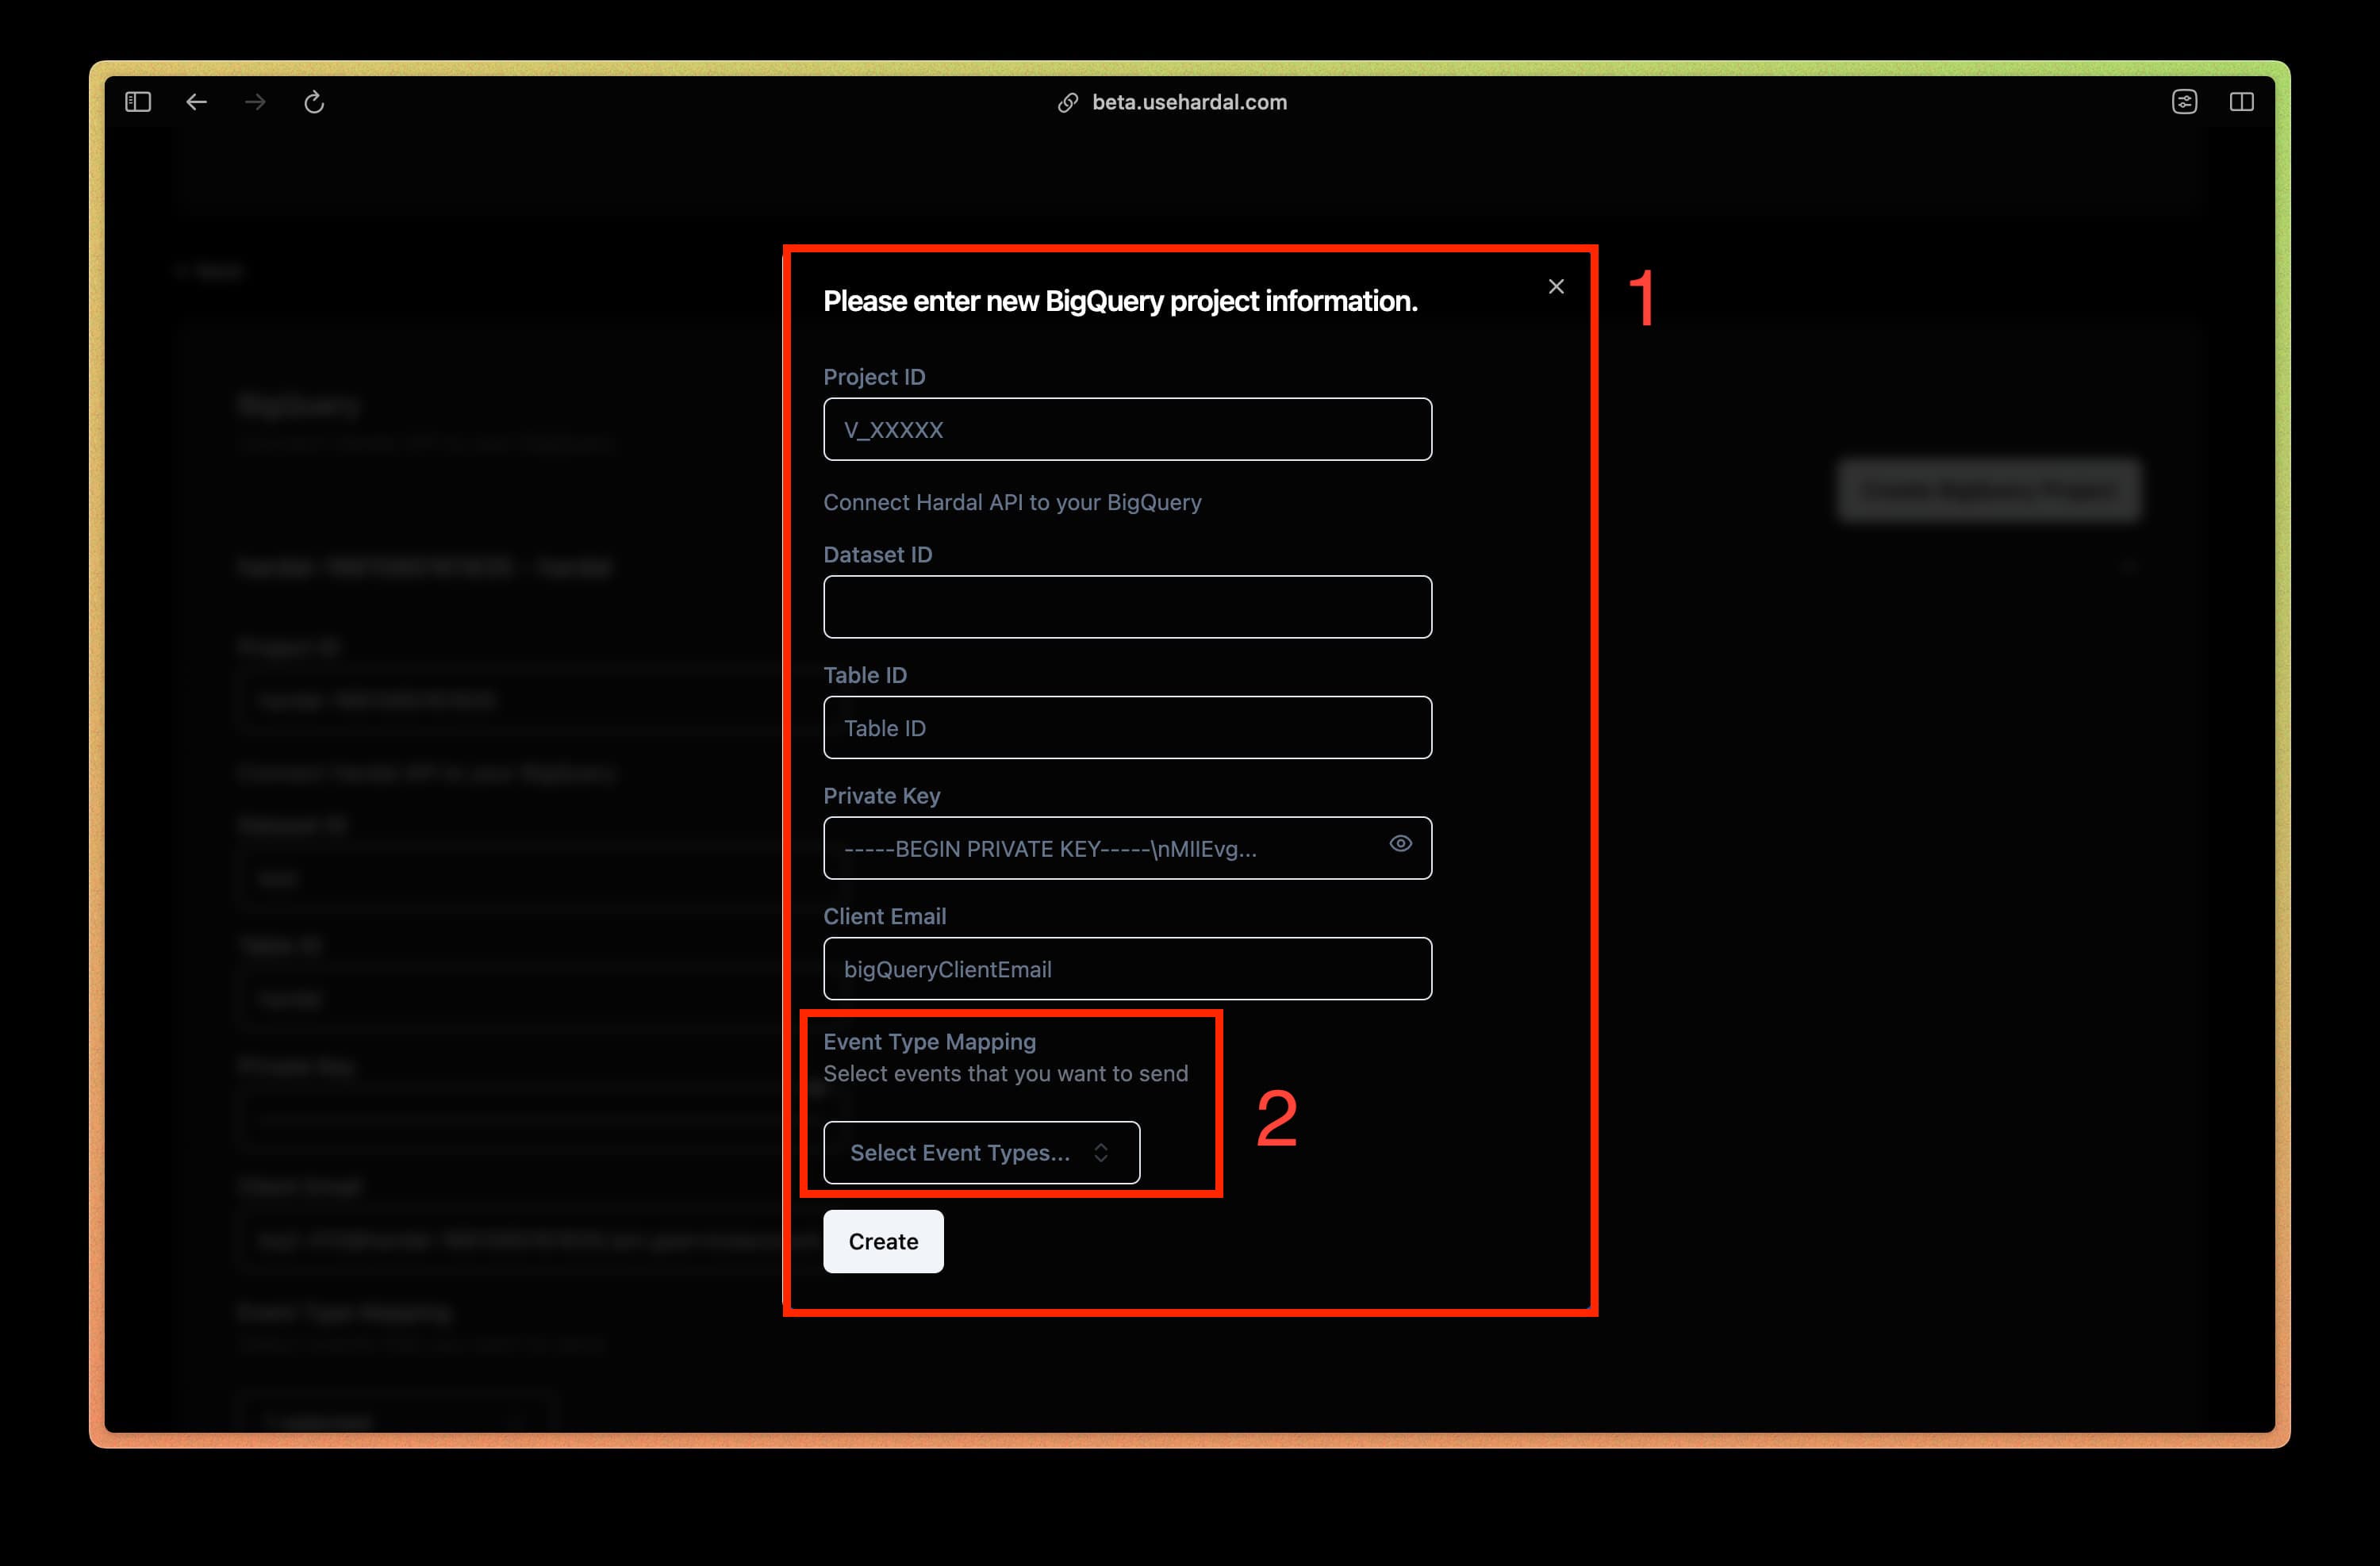Open the Select Event Types dropdown

tap(981, 1152)
